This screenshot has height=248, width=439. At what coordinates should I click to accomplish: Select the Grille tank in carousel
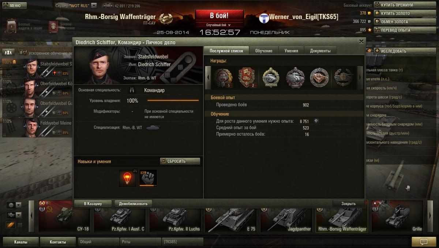click(398, 216)
